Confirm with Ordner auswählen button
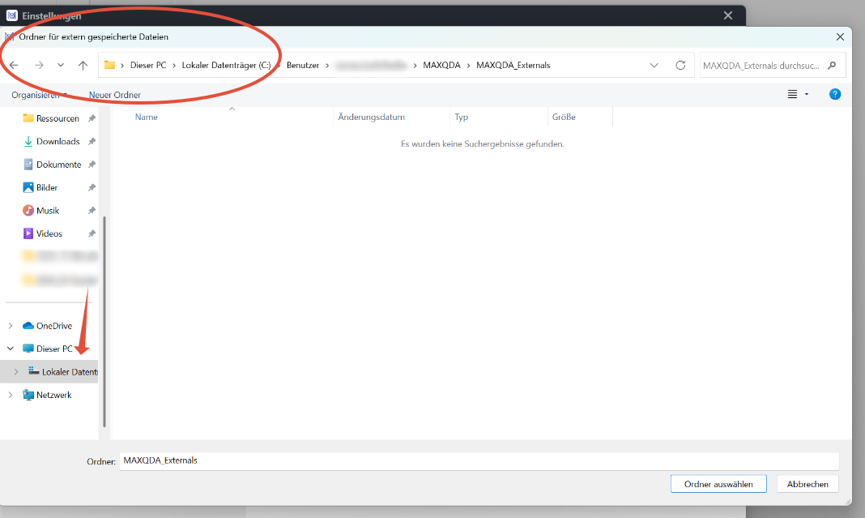Viewport: 865px width, 518px height. point(718,484)
